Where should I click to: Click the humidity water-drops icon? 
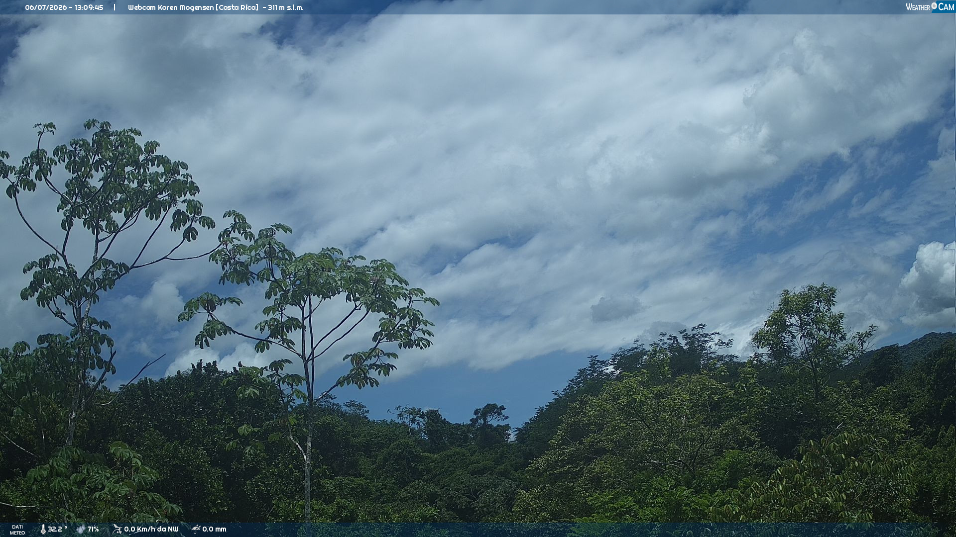(x=81, y=530)
